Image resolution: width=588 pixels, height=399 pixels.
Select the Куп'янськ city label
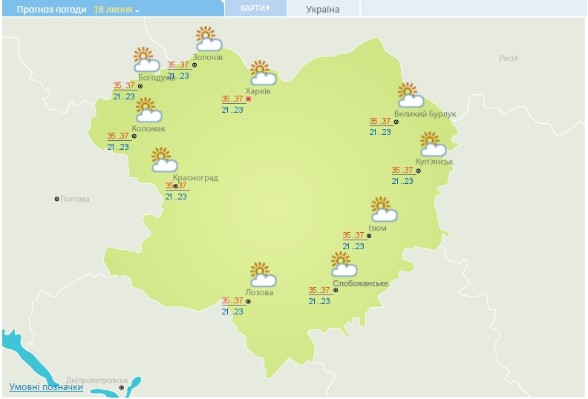click(434, 162)
